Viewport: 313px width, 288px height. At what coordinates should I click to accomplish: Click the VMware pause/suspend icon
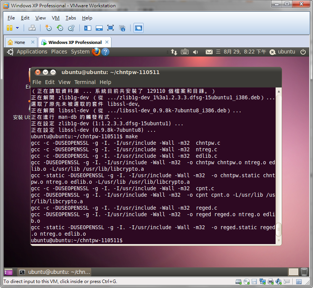point(10,28)
